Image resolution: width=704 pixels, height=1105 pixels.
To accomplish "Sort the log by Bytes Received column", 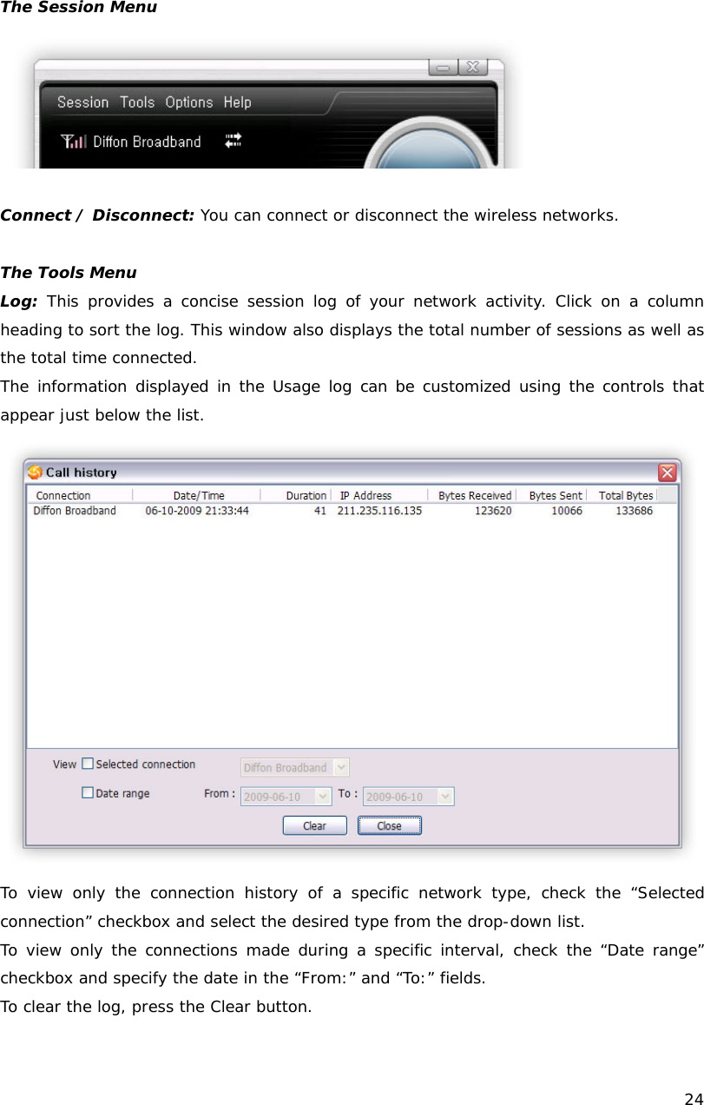I will (471, 495).
